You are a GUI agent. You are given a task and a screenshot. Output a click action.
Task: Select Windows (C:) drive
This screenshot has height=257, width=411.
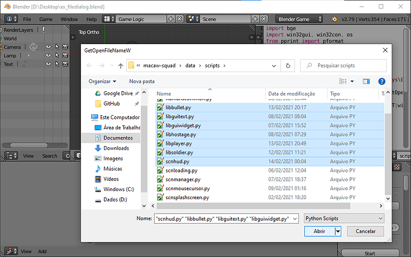tap(119, 189)
